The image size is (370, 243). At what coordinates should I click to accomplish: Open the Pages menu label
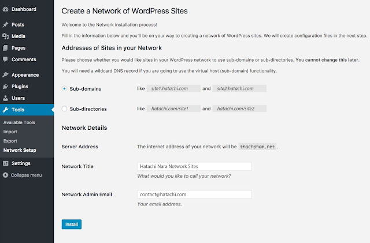18,48
